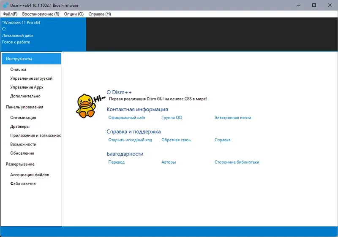Image resolution: width=338 pixels, height=237 pixels.
Task: Open Обновления in the sidebar
Action: point(22,154)
